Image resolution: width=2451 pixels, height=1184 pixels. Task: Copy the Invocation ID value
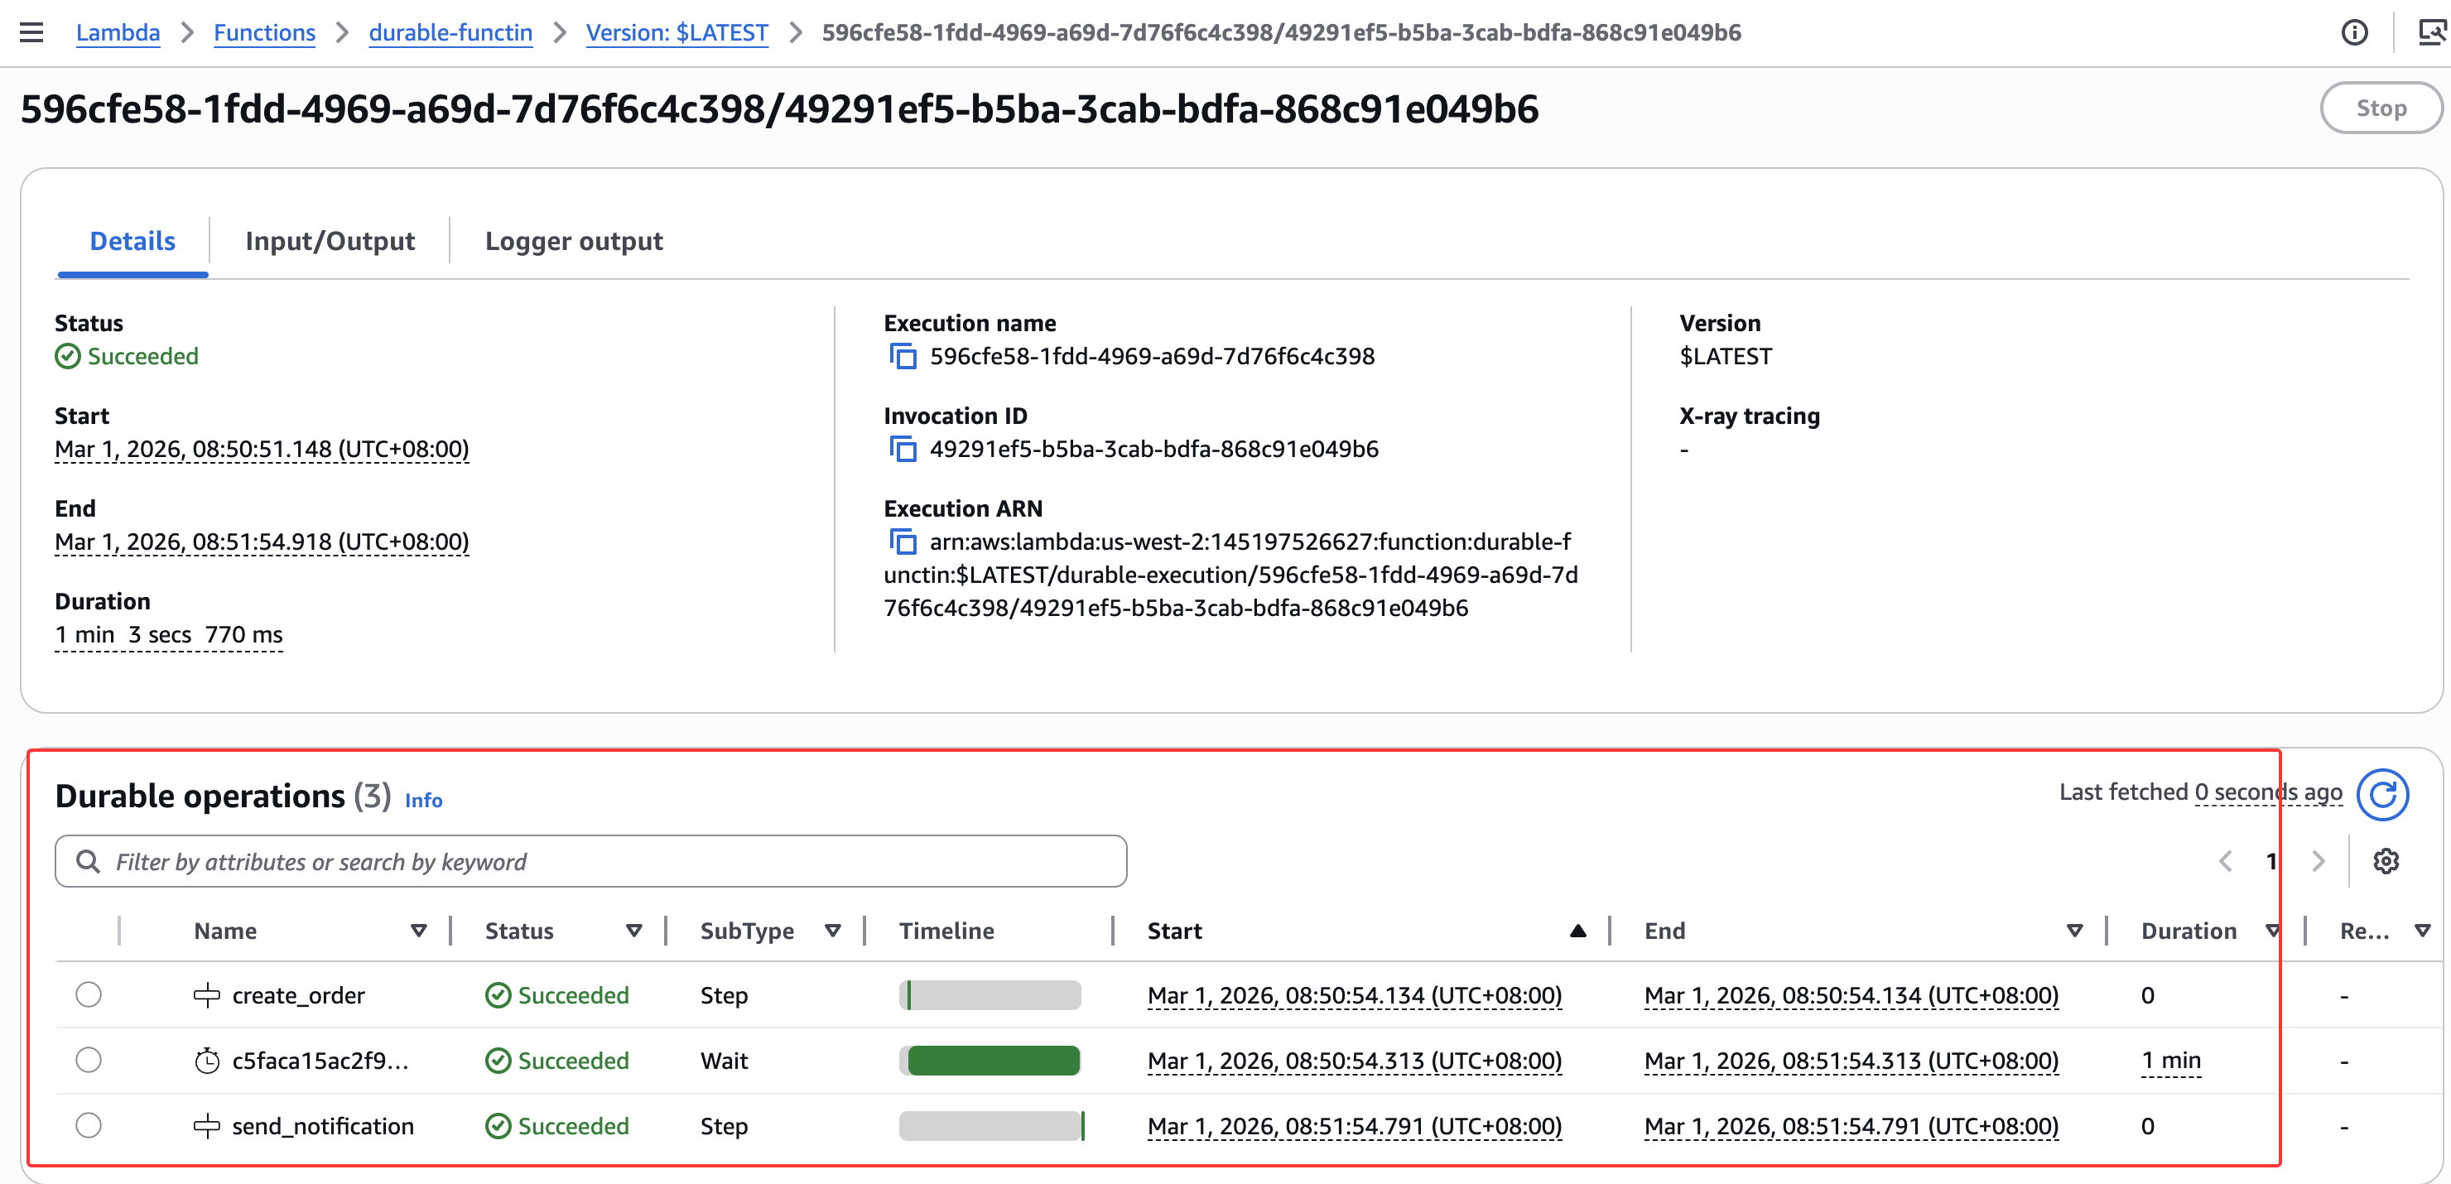click(902, 448)
